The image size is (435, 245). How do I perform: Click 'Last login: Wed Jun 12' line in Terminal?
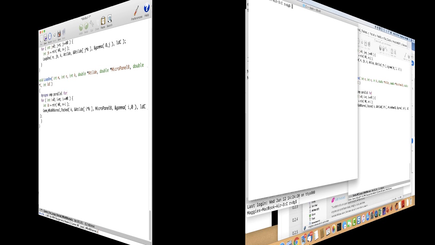point(281,200)
